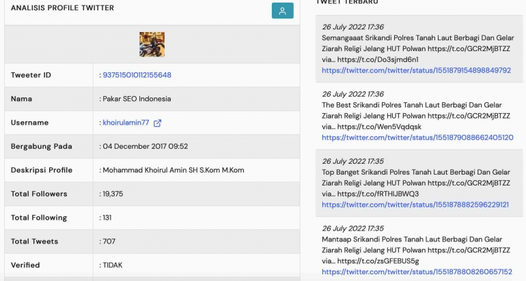The height and width of the screenshot is (281, 526).
Task: Select tweet text starting 'Semangaaat Srikandi Polres'
Action: click(x=417, y=48)
